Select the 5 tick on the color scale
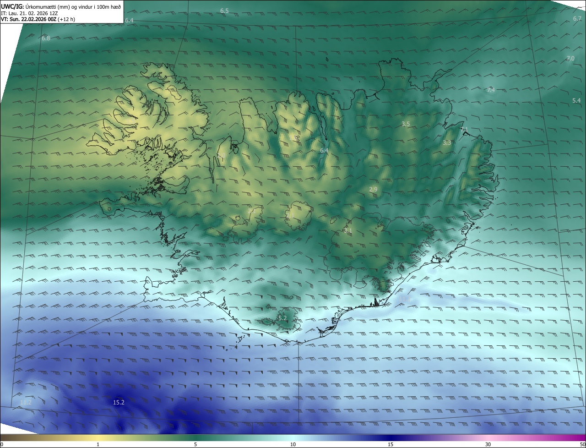This screenshot has width=586, height=448. [195, 444]
